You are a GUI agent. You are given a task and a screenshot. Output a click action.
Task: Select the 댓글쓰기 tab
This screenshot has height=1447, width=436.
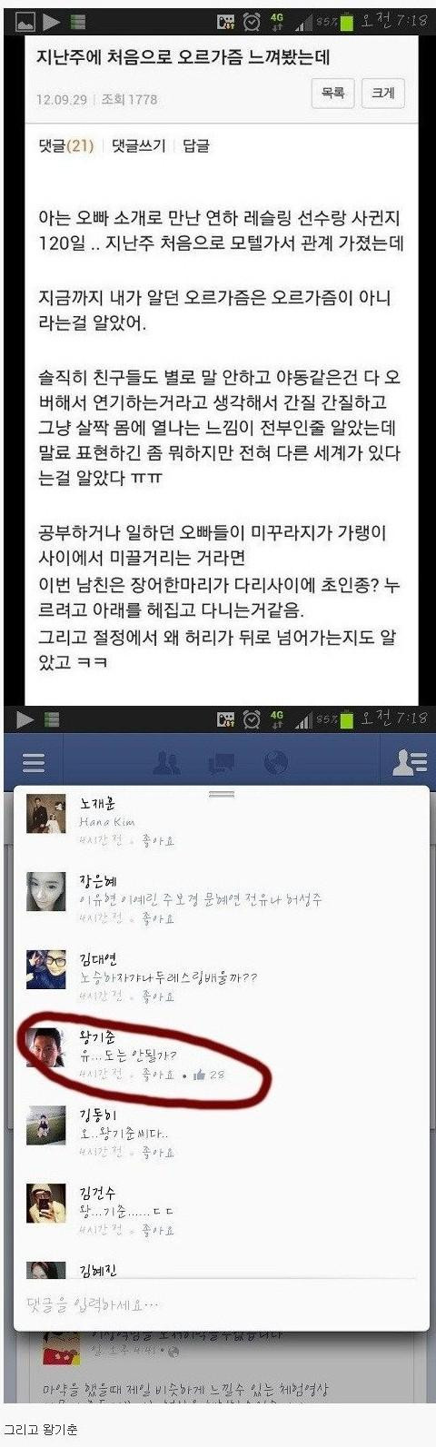[x=139, y=145]
